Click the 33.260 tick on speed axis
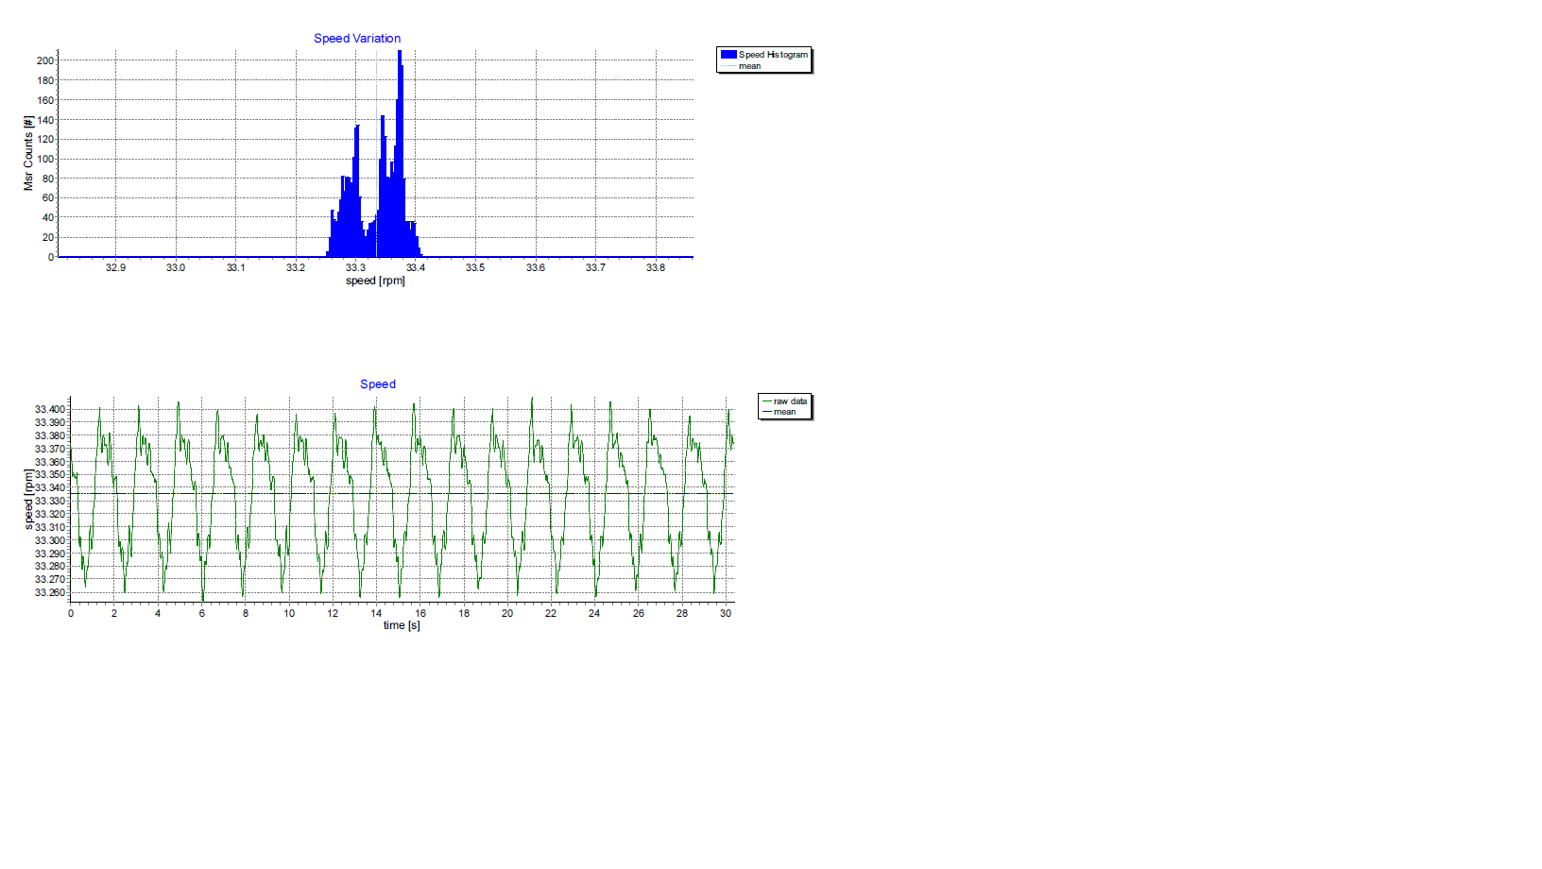Image resolution: width=1542 pixels, height=869 pixels. (x=50, y=592)
